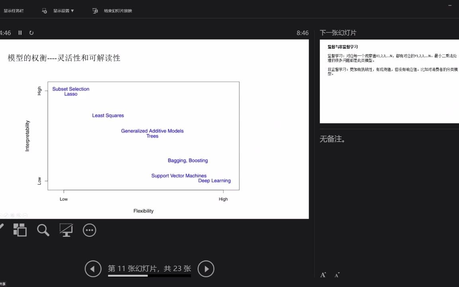Shrink the notes font size
This screenshot has height=287, width=459.
(x=337, y=275)
